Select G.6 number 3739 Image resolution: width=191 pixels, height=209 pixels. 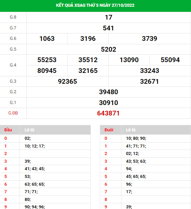[x=149, y=38]
